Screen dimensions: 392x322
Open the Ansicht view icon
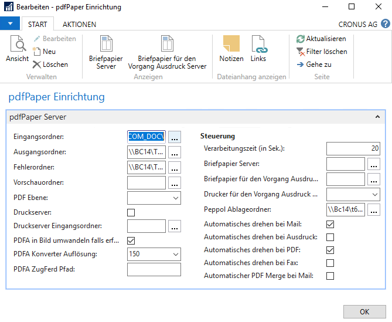click(18, 49)
